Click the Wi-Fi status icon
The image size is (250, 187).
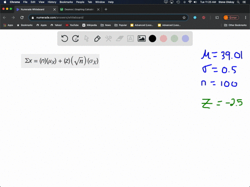[x=190, y=2]
